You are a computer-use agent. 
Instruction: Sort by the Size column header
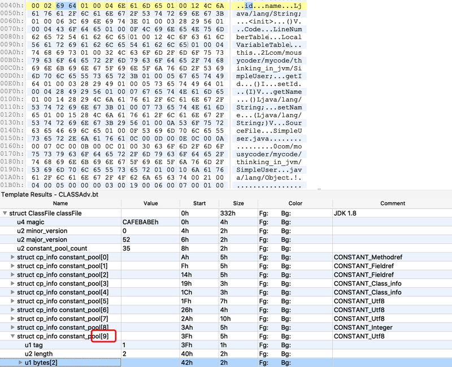(x=238, y=203)
